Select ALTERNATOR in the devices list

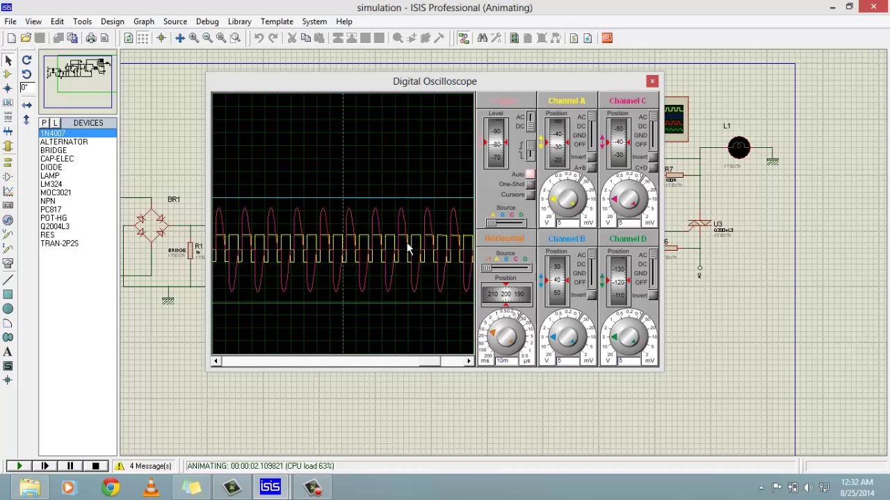point(64,142)
